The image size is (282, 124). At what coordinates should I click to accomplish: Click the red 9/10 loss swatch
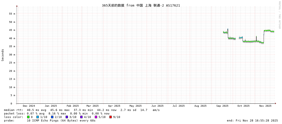tap(110, 117)
